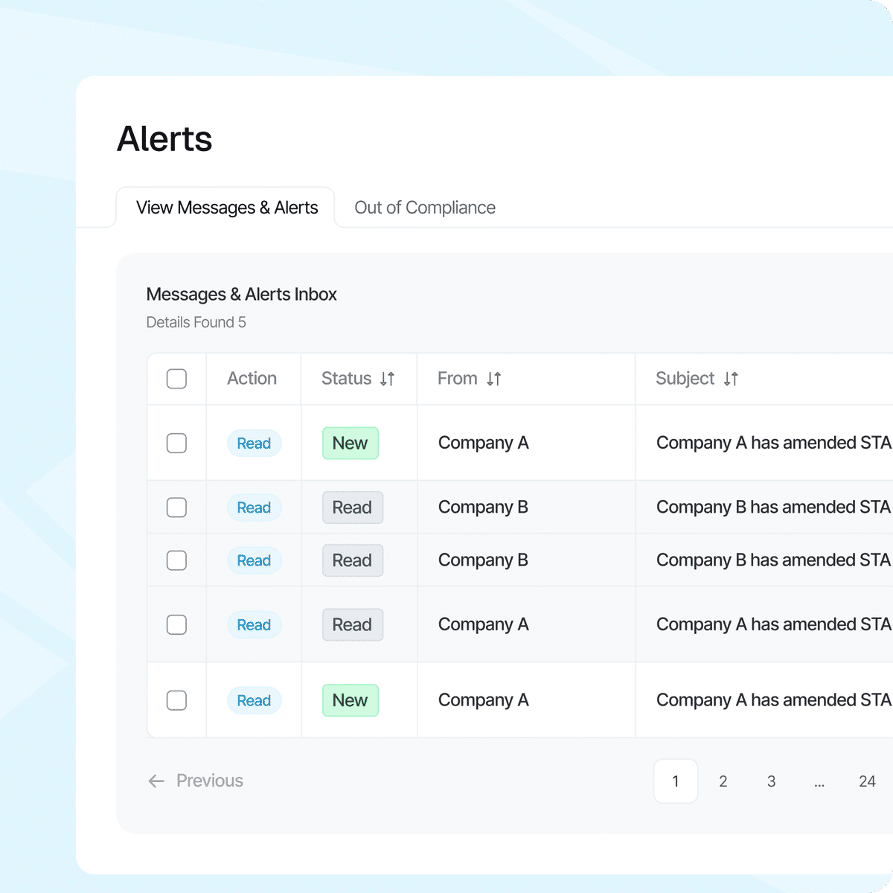Open the Out of Compliance tab

click(425, 208)
